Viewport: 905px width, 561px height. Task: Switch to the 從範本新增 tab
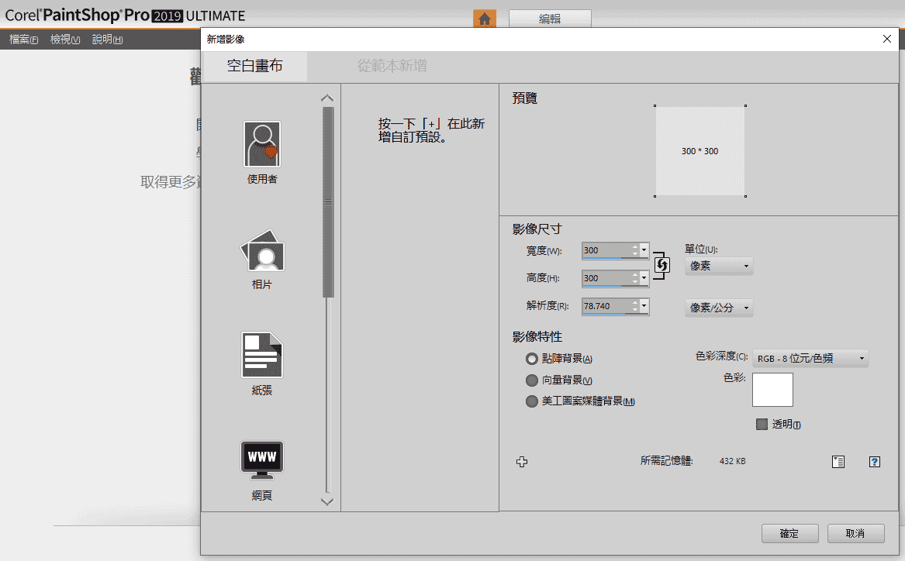coord(392,67)
